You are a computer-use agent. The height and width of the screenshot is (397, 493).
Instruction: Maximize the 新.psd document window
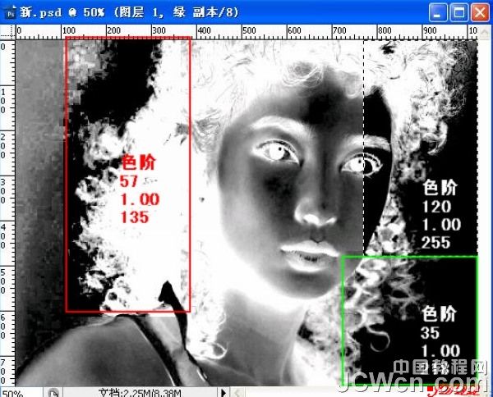[458, 13]
